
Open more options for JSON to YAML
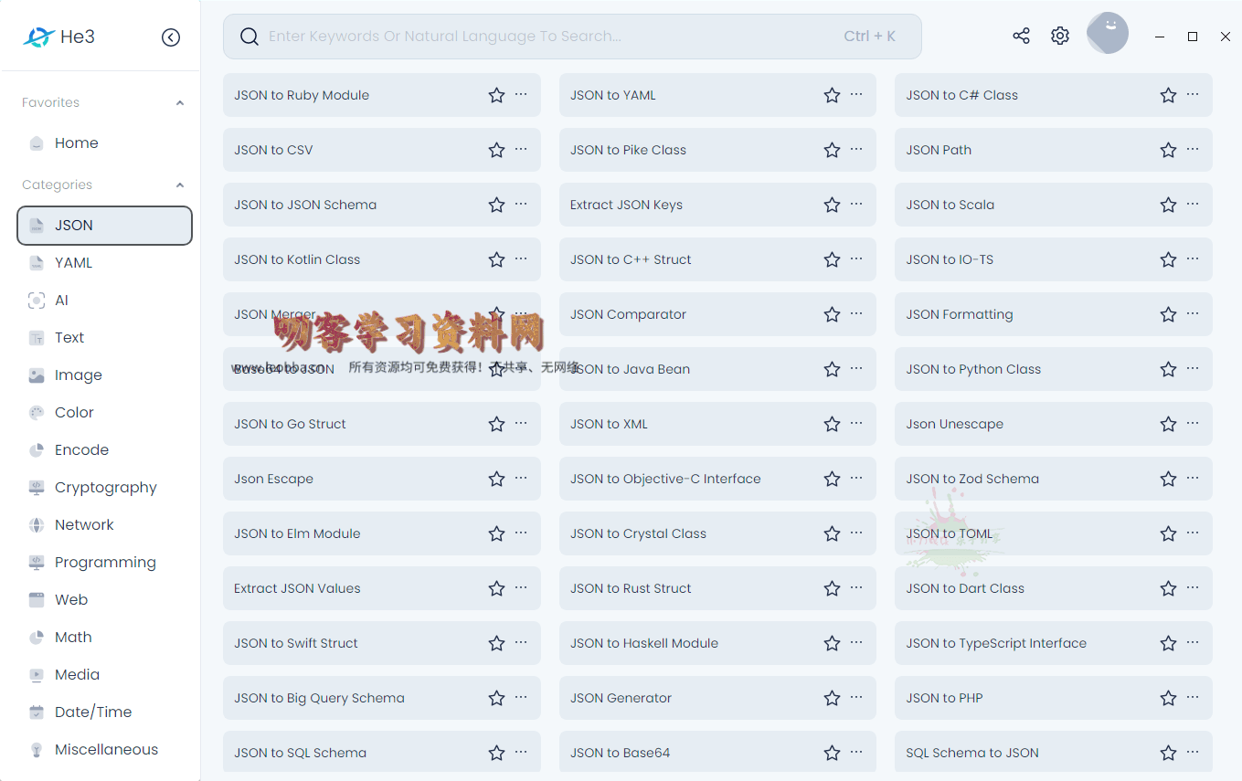tap(856, 94)
